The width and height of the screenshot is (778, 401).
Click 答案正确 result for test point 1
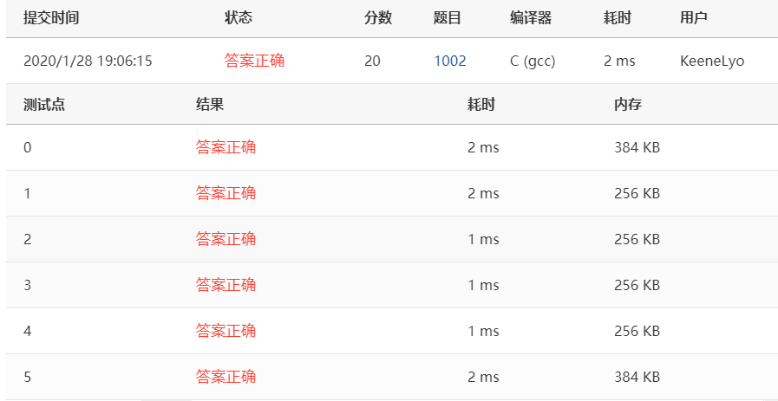(226, 193)
